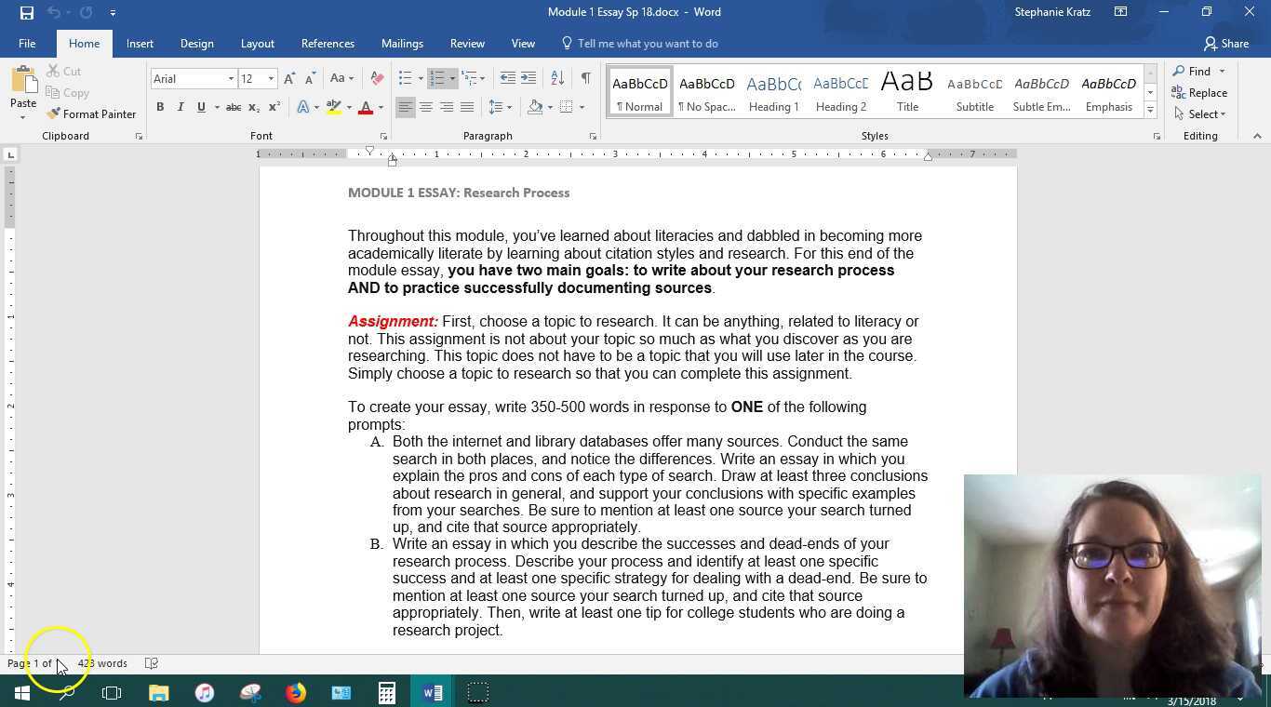Open the References tab
The width and height of the screenshot is (1271, 707).
328,43
